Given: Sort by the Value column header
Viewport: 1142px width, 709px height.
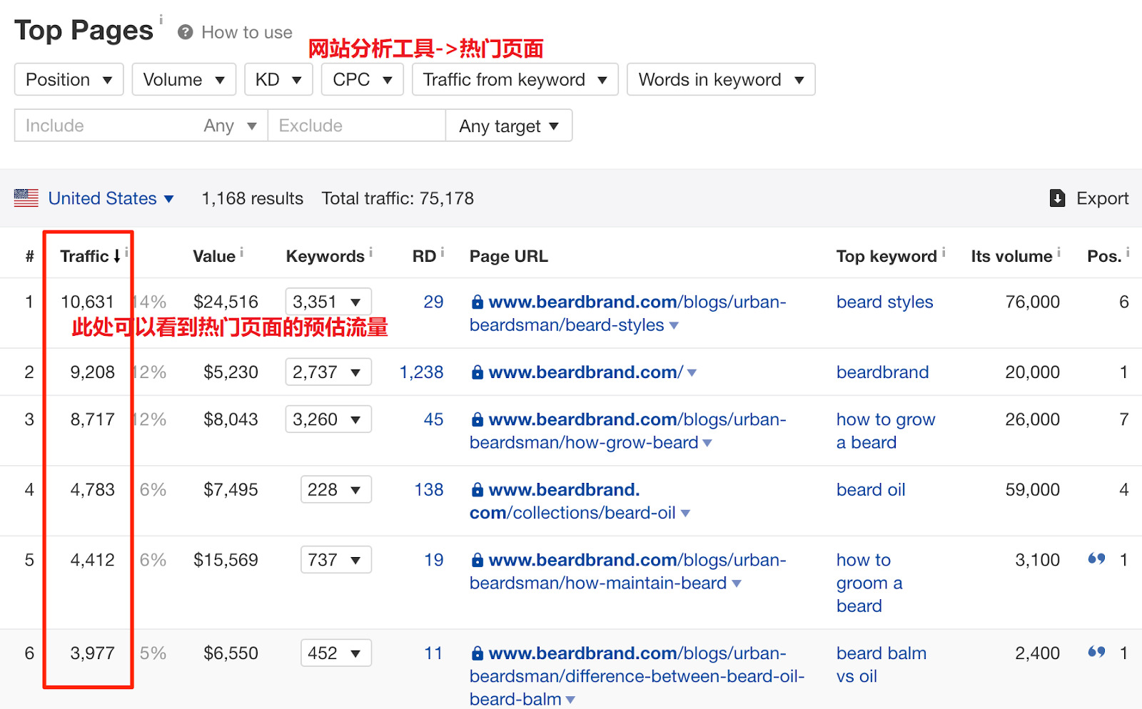Looking at the screenshot, I should tap(213, 256).
